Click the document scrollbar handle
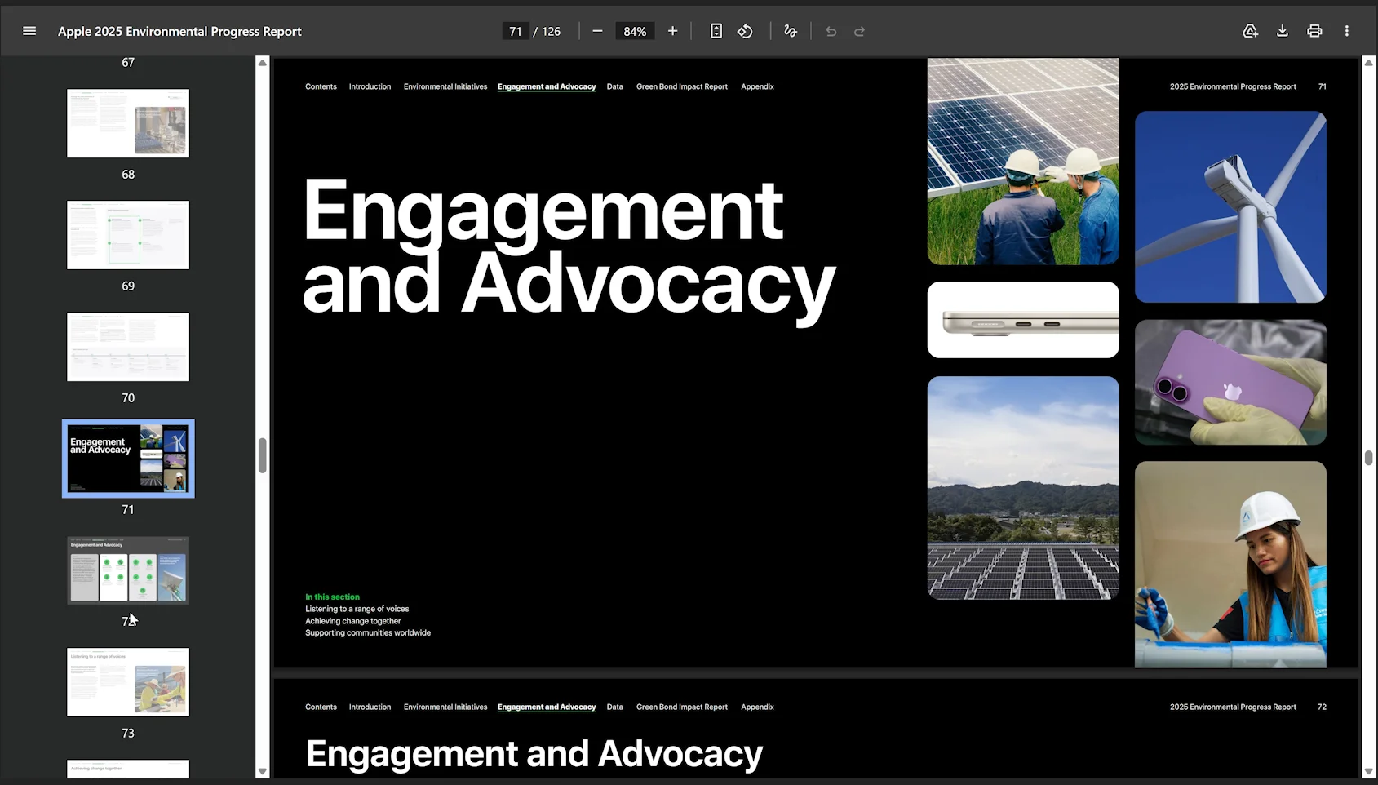This screenshot has height=785, width=1378. point(1368,458)
